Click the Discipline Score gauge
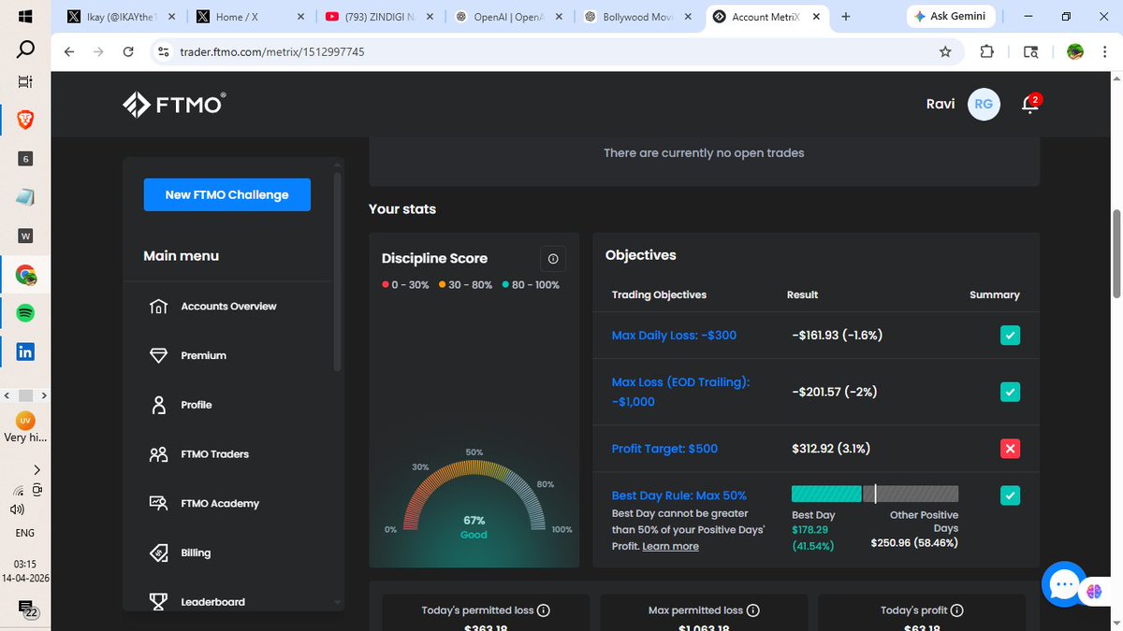The image size is (1123, 631). [x=474, y=494]
